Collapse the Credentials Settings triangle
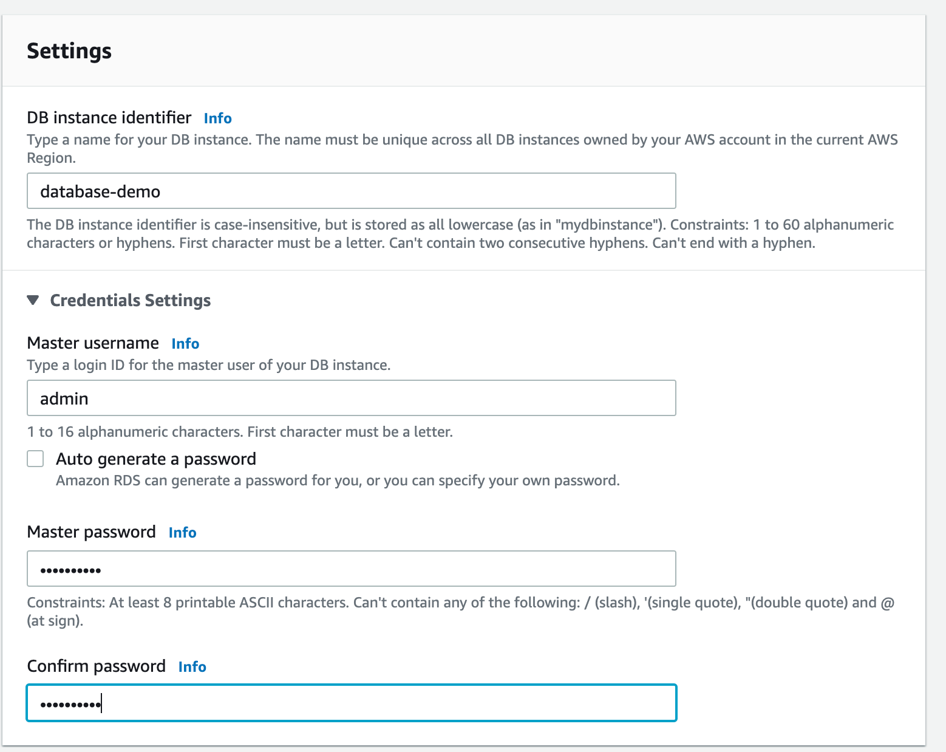The width and height of the screenshot is (946, 752). pos(33,300)
